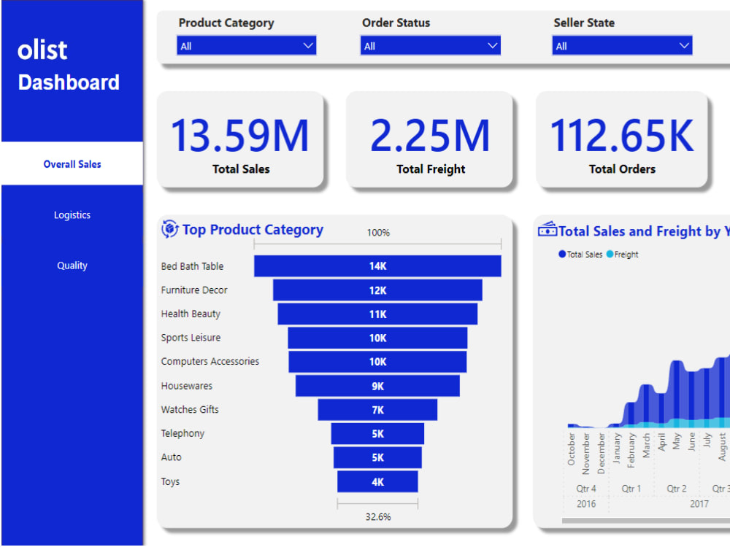730x547 pixels.
Task: Select the Furniture Decor funnel segment
Action: tap(377, 290)
